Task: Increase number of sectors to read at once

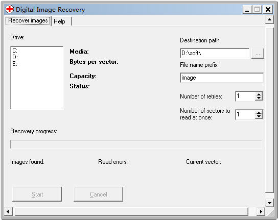Action: pos(259,112)
